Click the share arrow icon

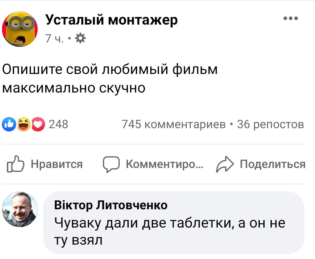pos(224,164)
